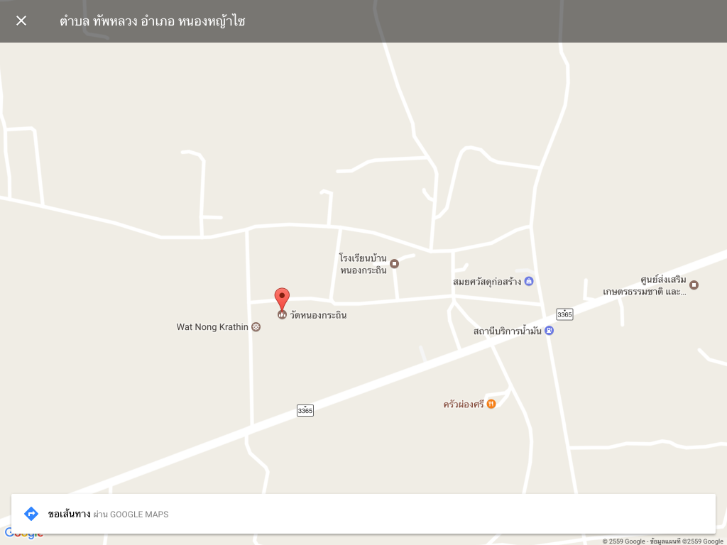Click the red location pin marker
The height and width of the screenshot is (545, 727).
(x=282, y=299)
